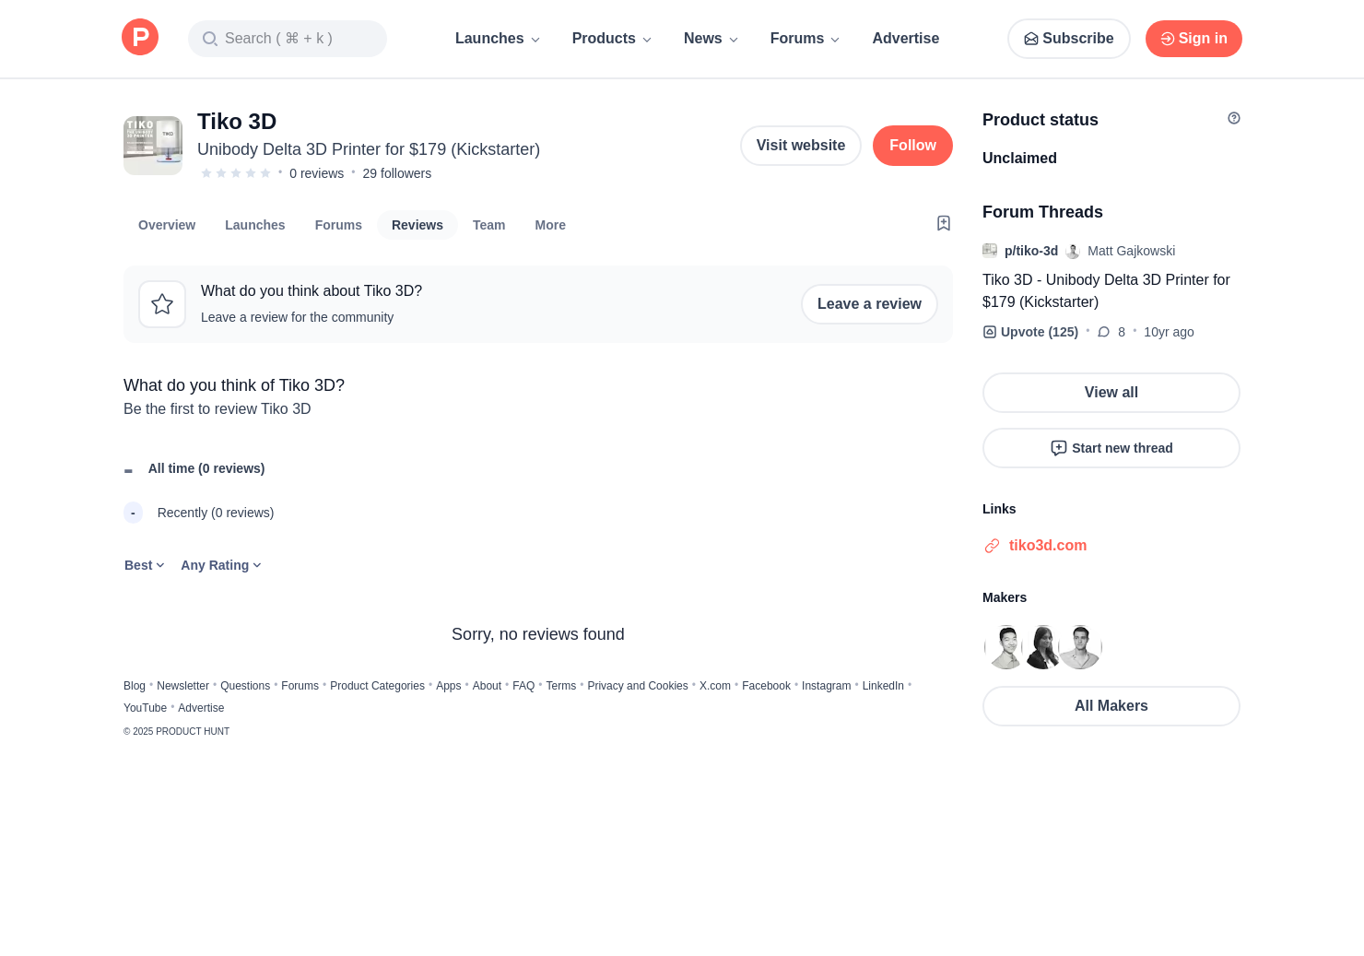This screenshot has height=956, width=1364.
Task: Switch to the Team tab
Action: point(488,225)
